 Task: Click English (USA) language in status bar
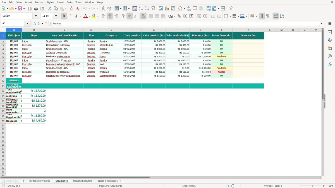189,186
